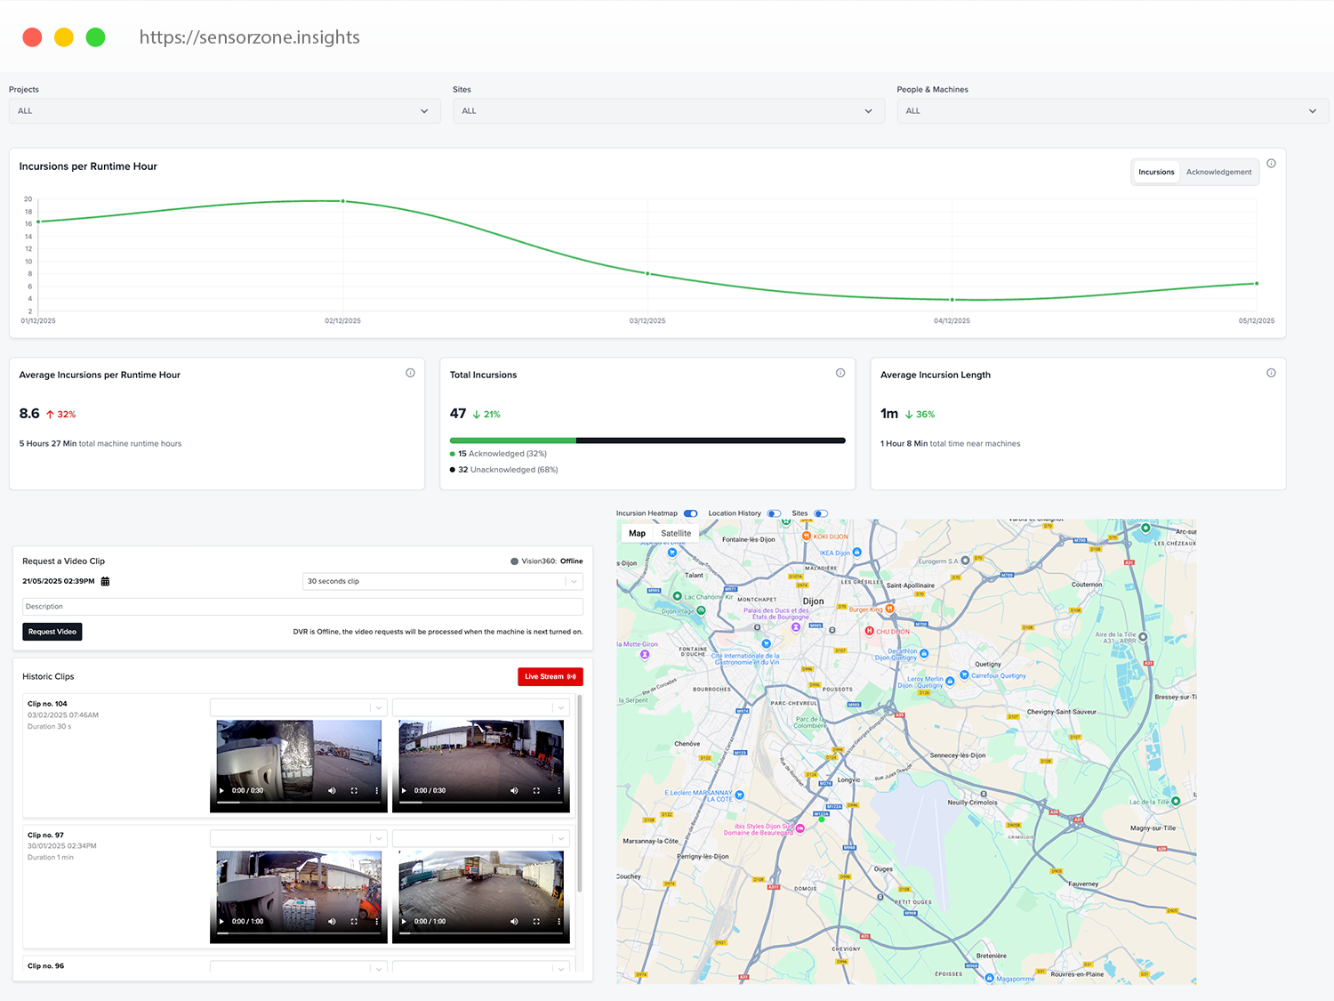Click the Leroy Merlin Dijon Quetigny marker
Screen dimensions: 1334x1001
(x=950, y=682)
